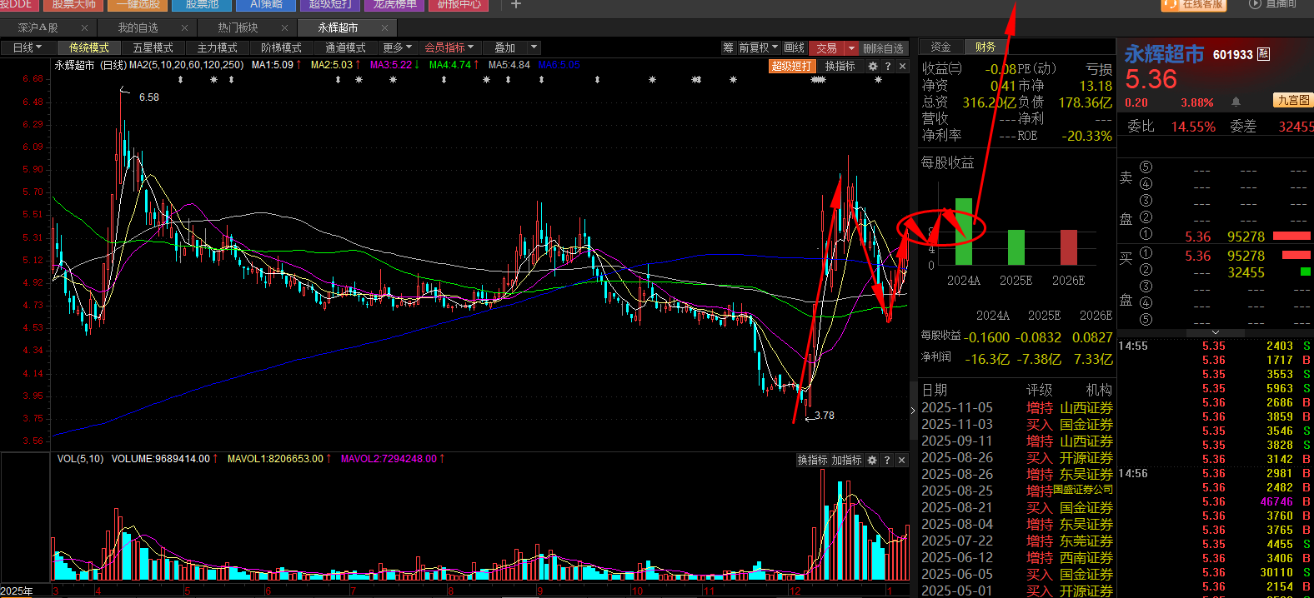
Task: Open the 更多 modes dropdown
Action: 397,47
